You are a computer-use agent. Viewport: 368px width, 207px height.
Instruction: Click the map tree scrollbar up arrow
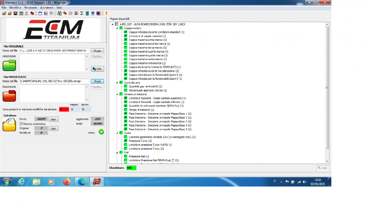click(327, 24)
